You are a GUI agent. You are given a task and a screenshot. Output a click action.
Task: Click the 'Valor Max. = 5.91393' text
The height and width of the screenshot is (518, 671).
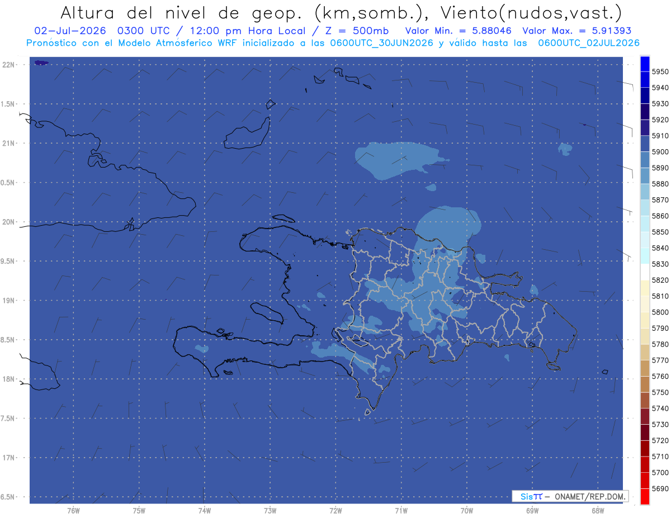577,31
